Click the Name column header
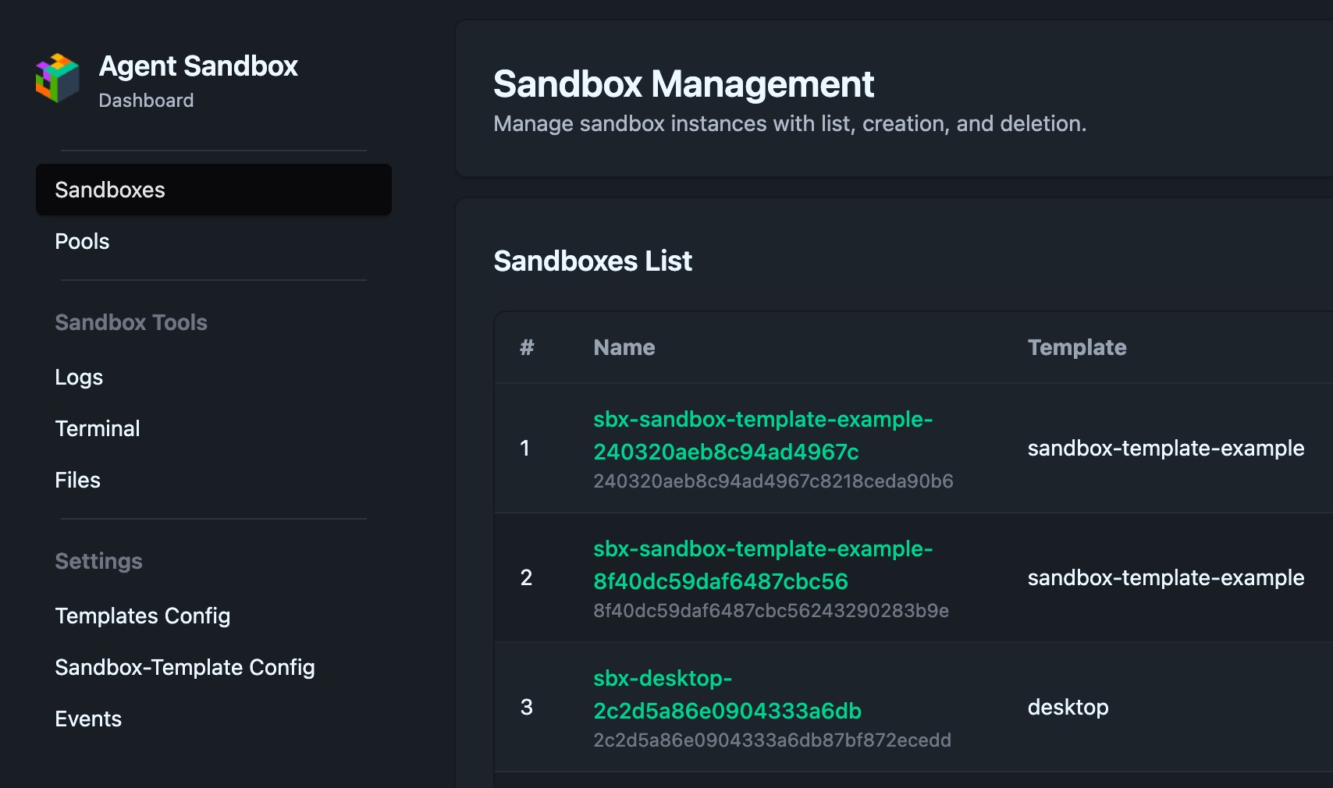The width and height of the screenshot is (1333, 788). [x=624, y=347]
